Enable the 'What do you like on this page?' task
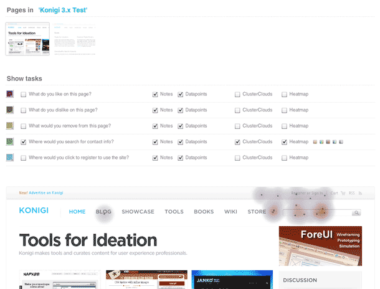The height and width of the screenshot is (289, 380). tap(23, 94)
